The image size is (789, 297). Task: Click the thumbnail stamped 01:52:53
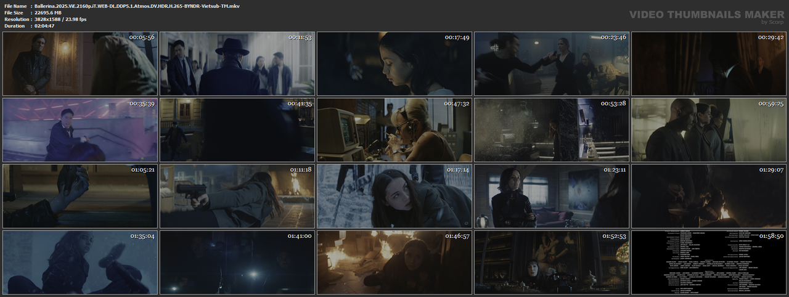[x=552, y=262]
